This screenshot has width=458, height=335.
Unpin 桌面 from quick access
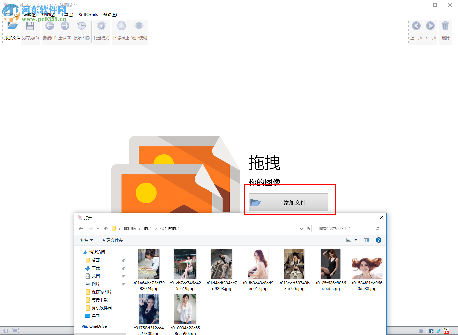123,260
